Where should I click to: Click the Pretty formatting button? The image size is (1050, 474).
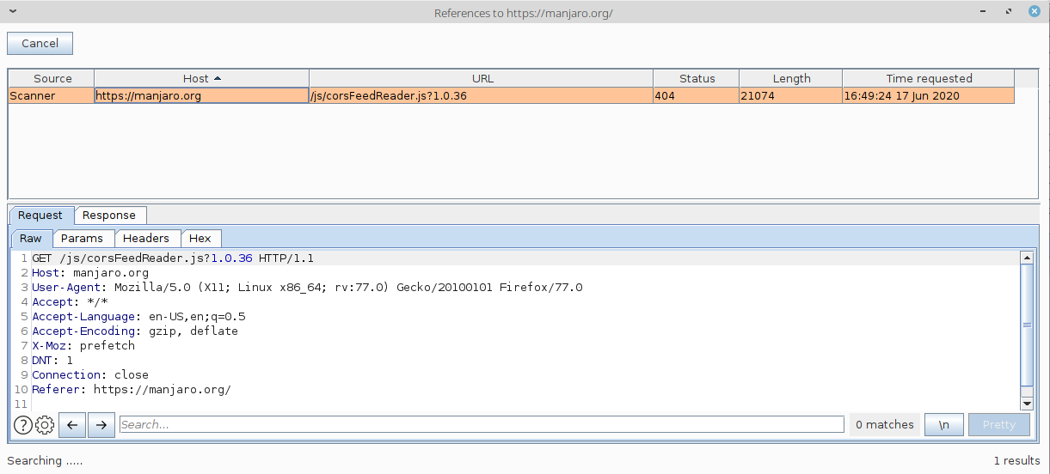(x=998, y=424)
